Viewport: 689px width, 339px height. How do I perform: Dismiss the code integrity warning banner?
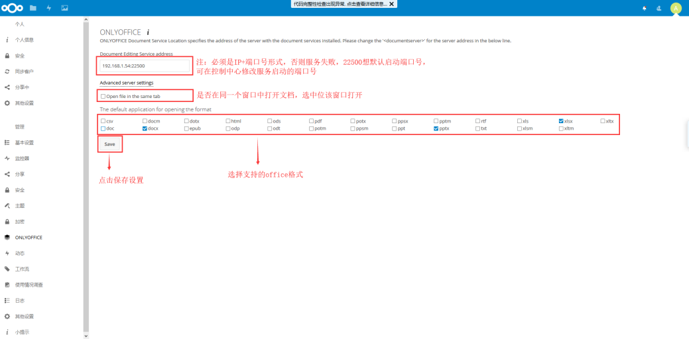(391, 3)
